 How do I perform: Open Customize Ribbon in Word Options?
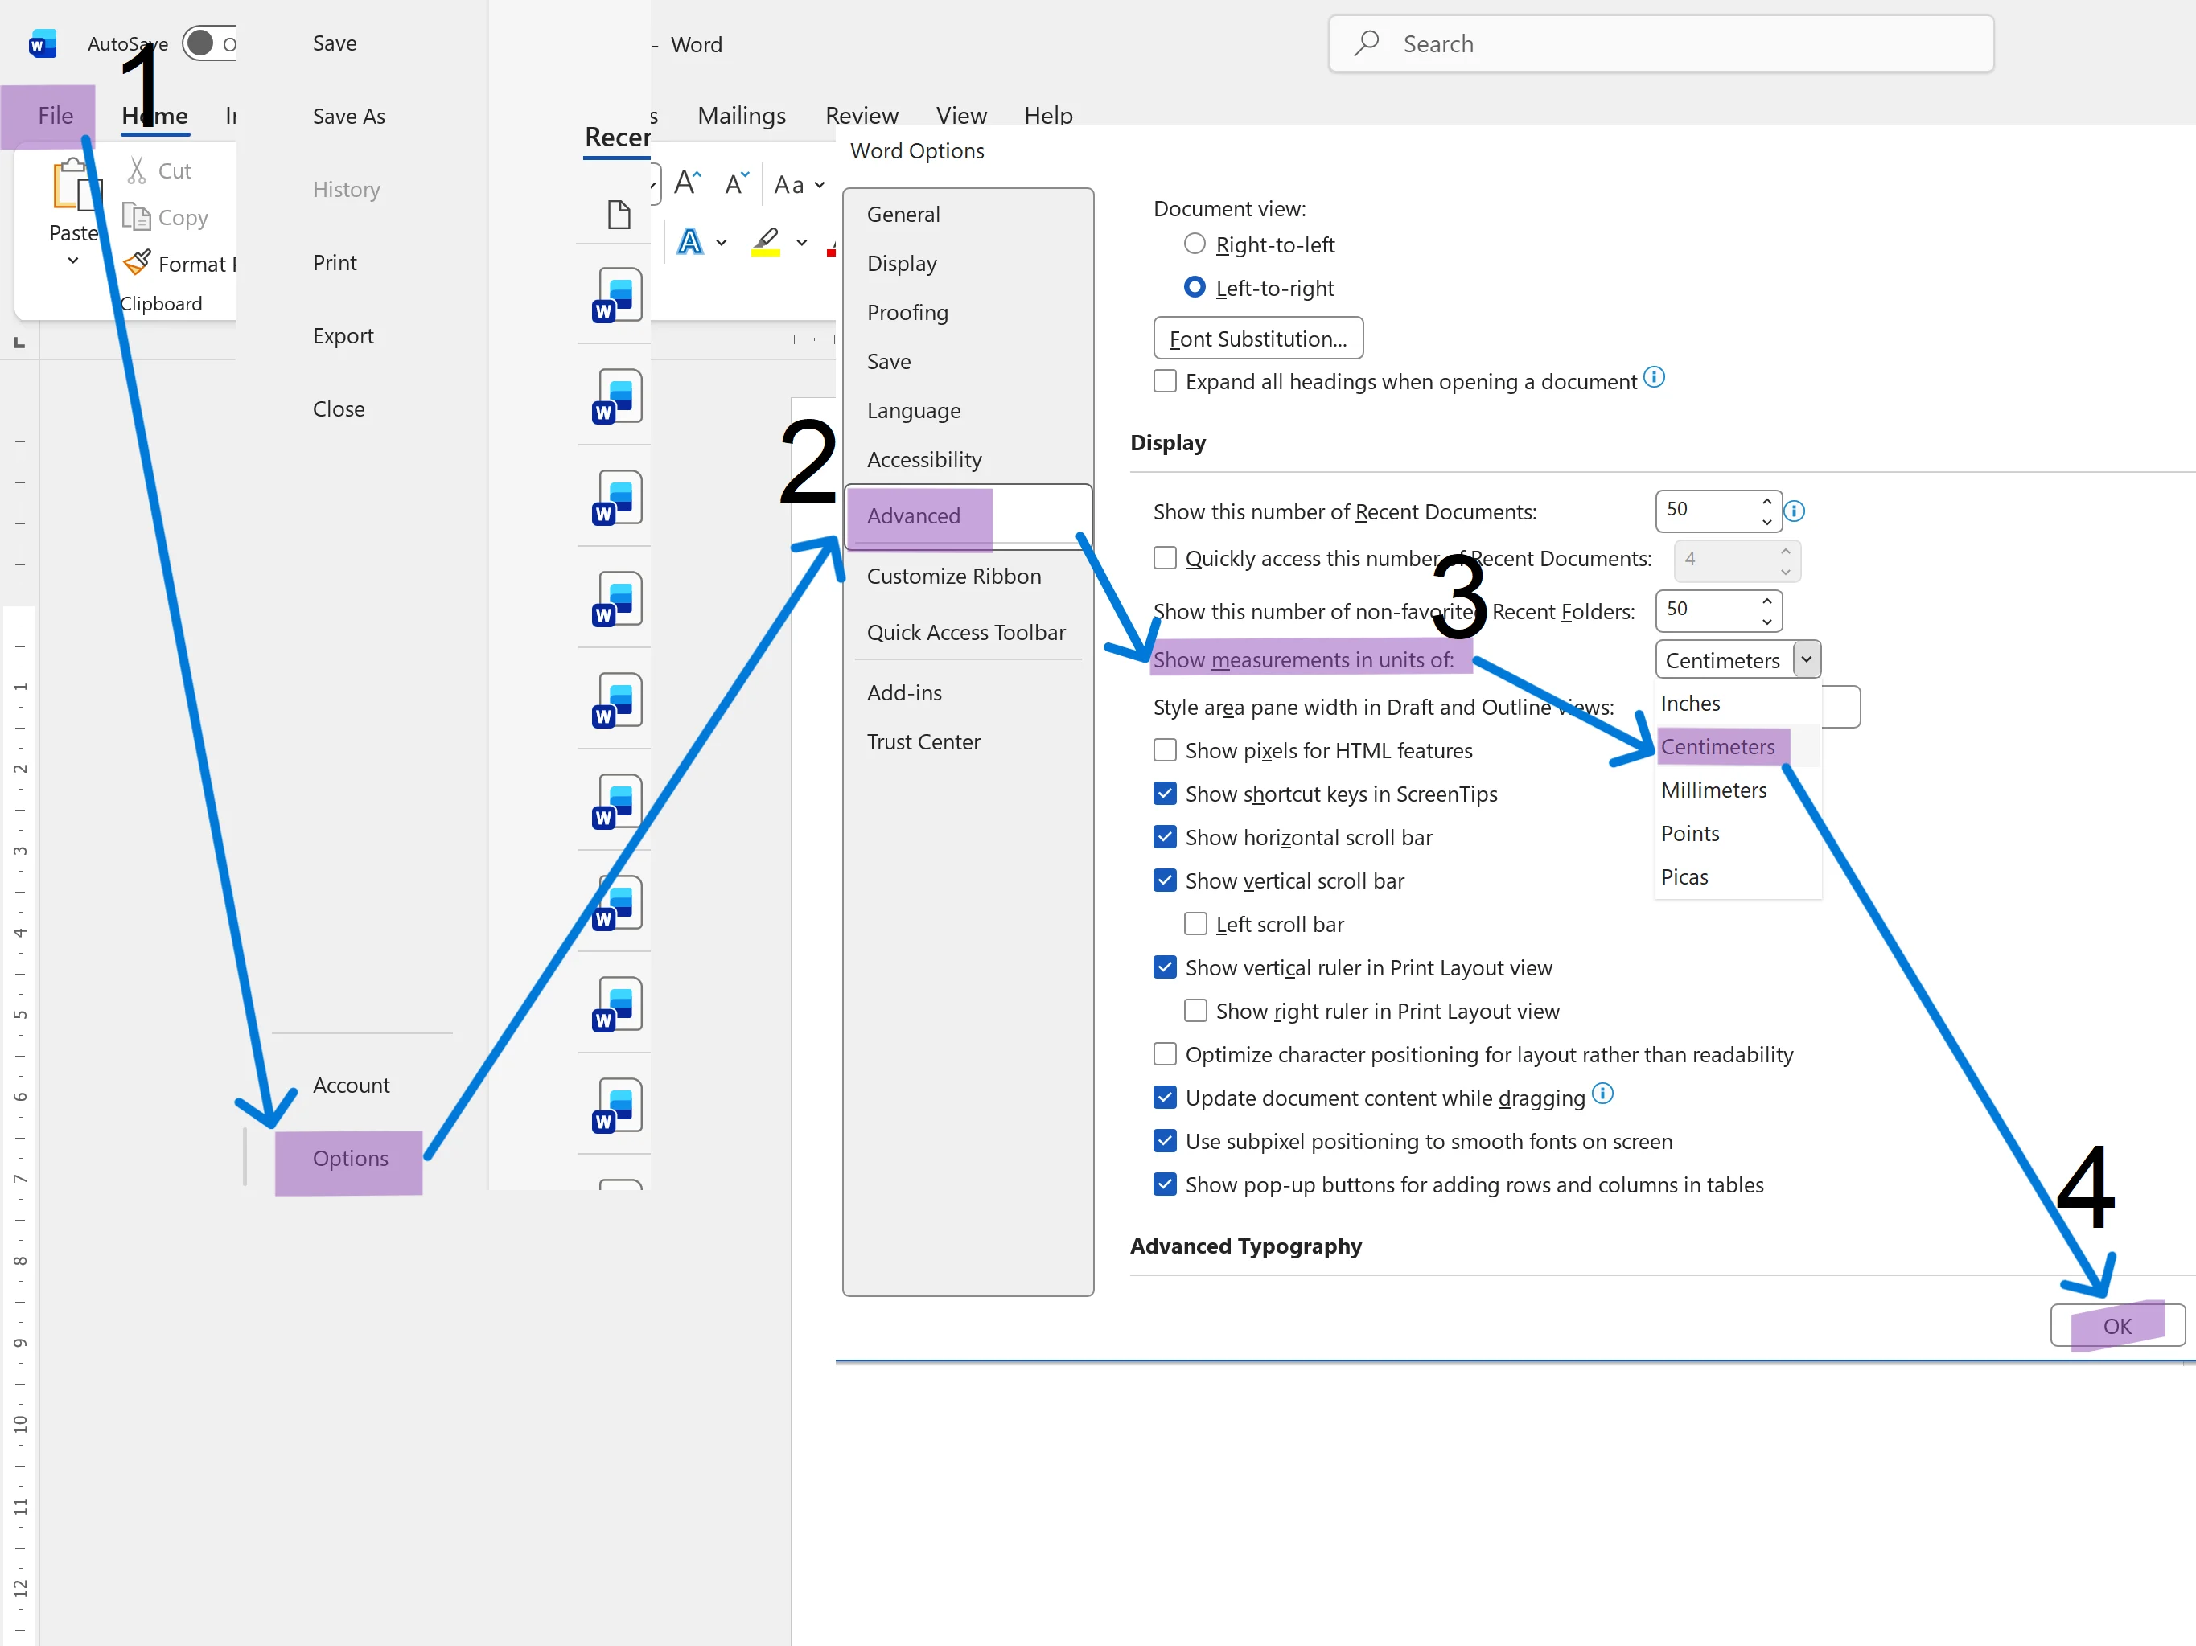coord(954,577)
